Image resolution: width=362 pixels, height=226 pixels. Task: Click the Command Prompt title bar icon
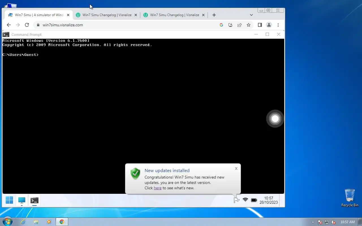(x=6, y=34)
